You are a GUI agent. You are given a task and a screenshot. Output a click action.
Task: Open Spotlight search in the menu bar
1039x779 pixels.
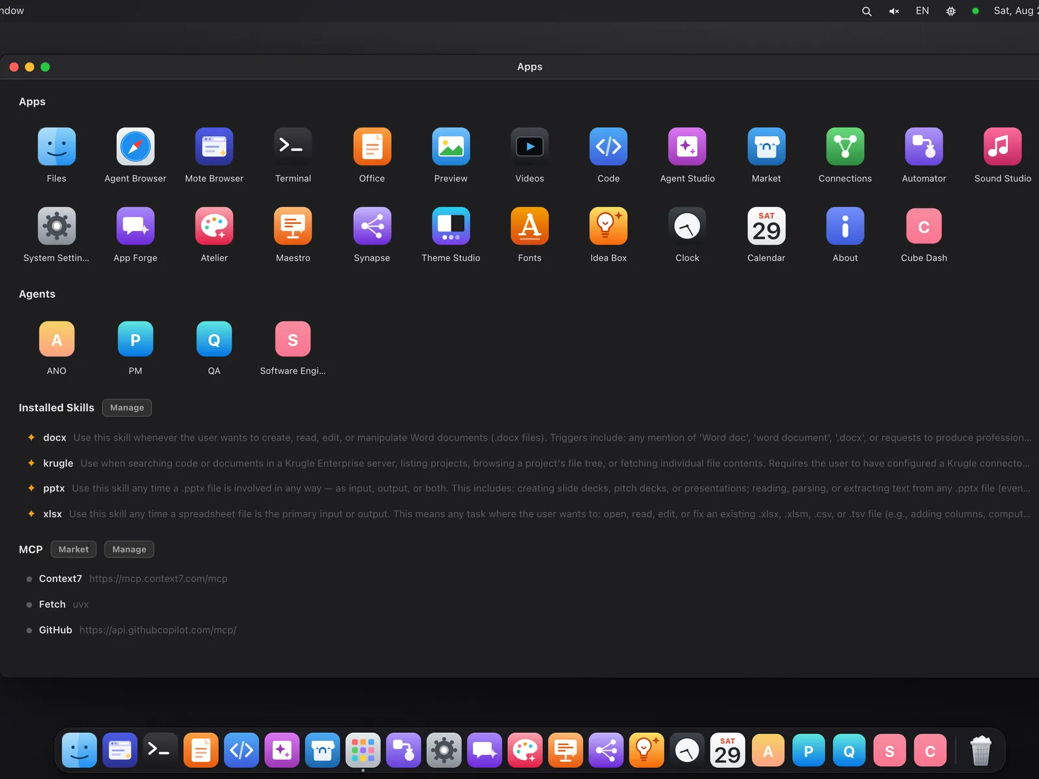(866, 11)
